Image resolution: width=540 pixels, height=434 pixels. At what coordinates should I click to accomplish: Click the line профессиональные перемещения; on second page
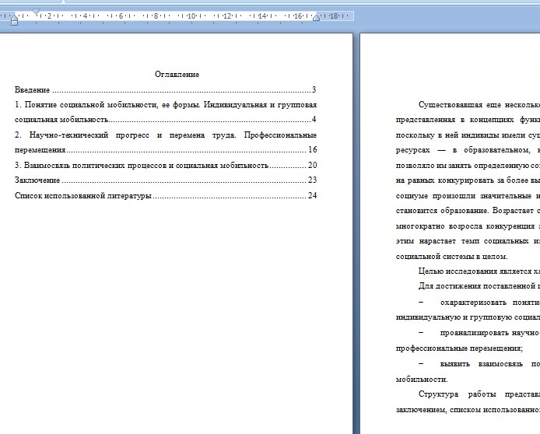[x=459, y=348]
